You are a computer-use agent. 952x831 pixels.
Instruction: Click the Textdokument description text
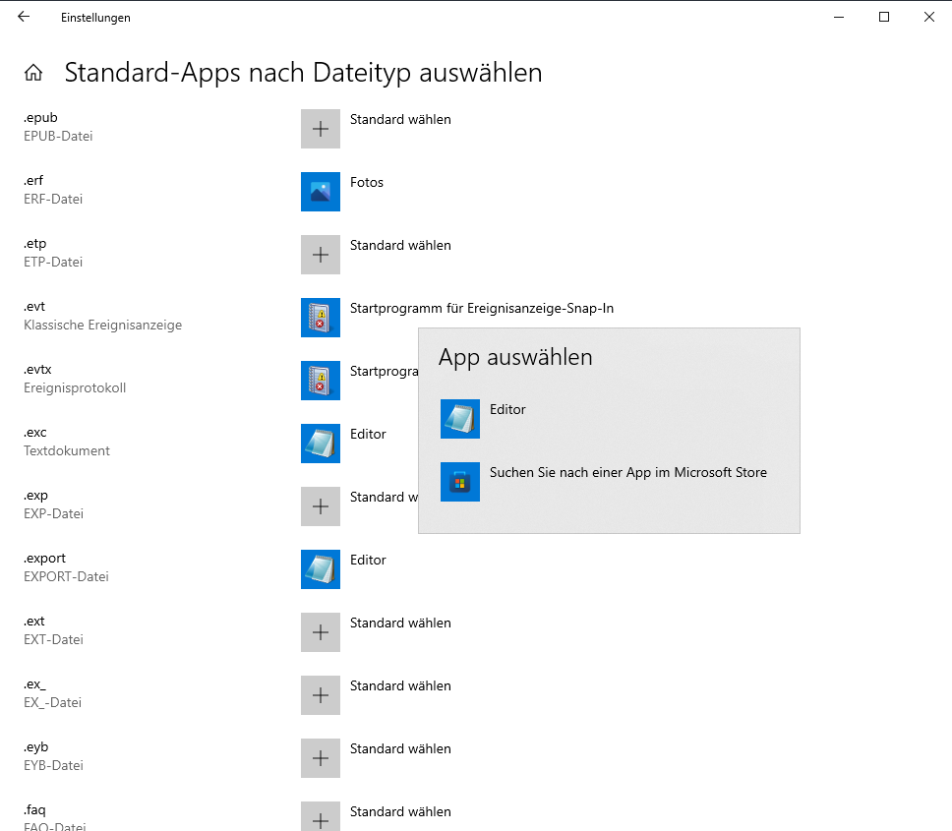[67, 450]
